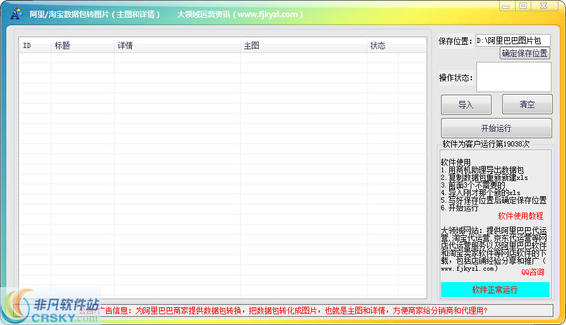
Task: Sort by the ID column header
Action: click(x=35, y=45)
